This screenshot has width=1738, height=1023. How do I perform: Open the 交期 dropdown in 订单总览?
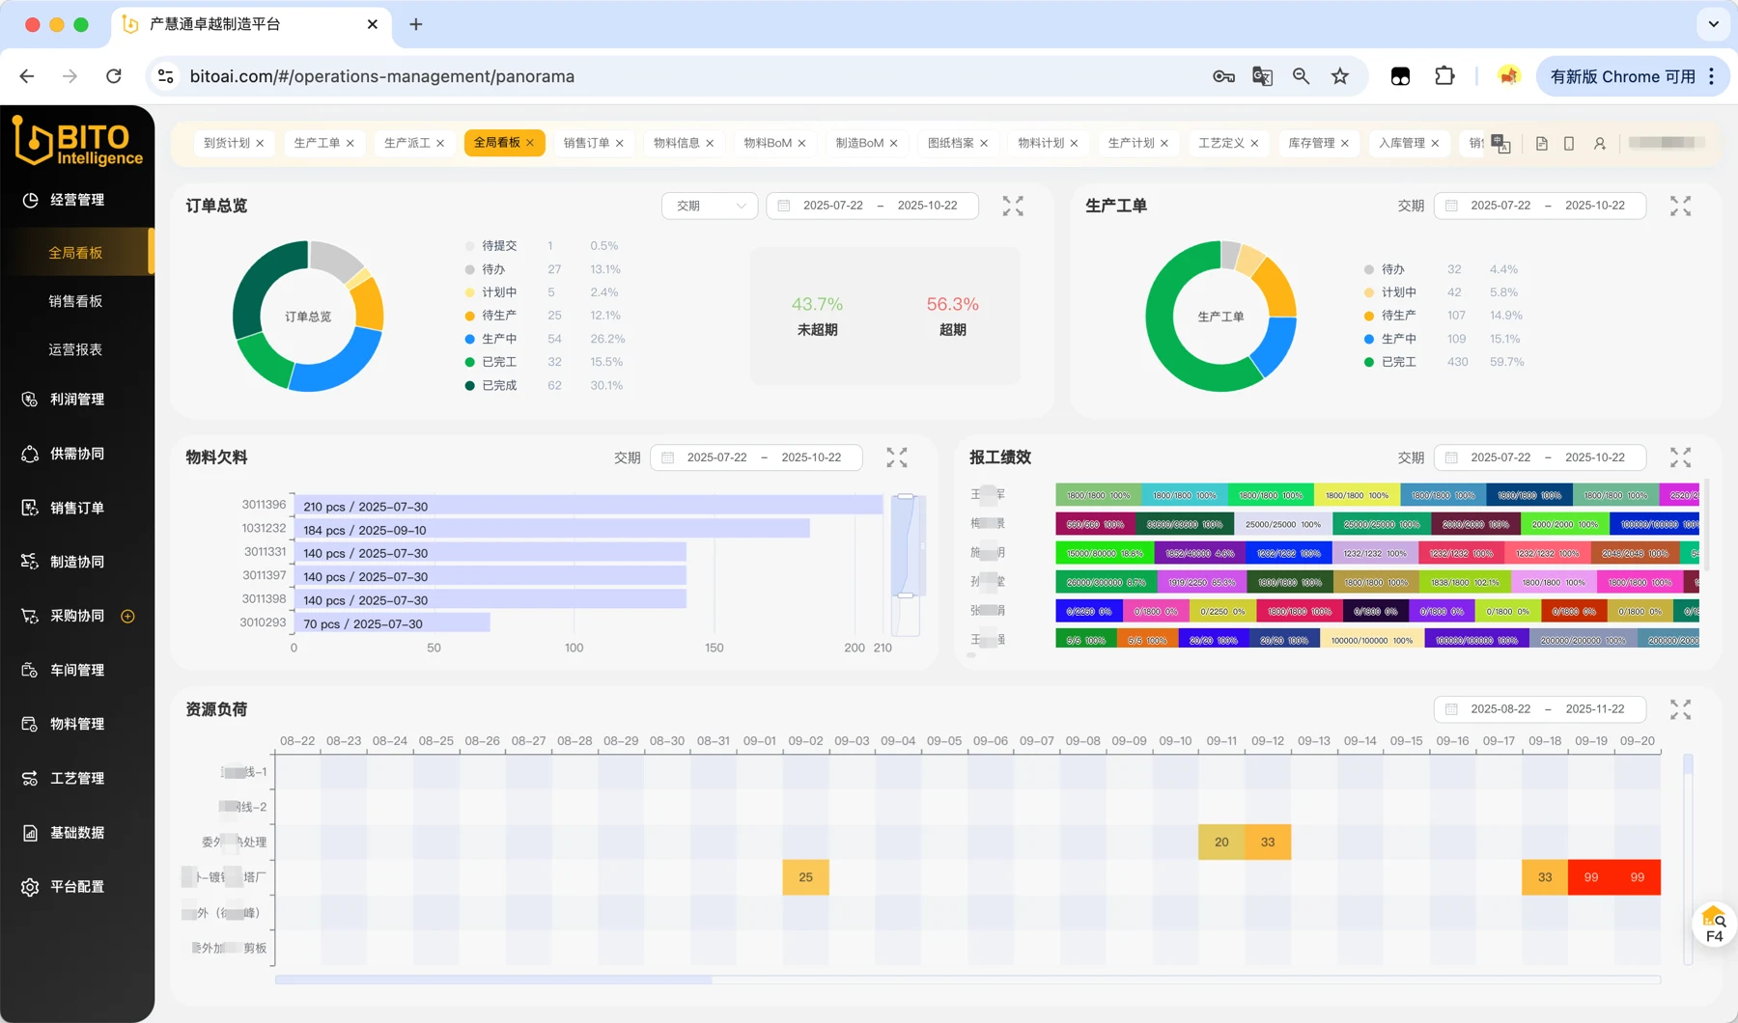[710, 206]
